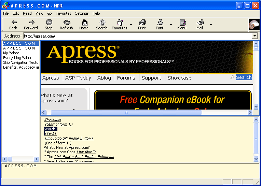Open the Edit menu
Screen dimensions: 261x186
tap(16, 13)
